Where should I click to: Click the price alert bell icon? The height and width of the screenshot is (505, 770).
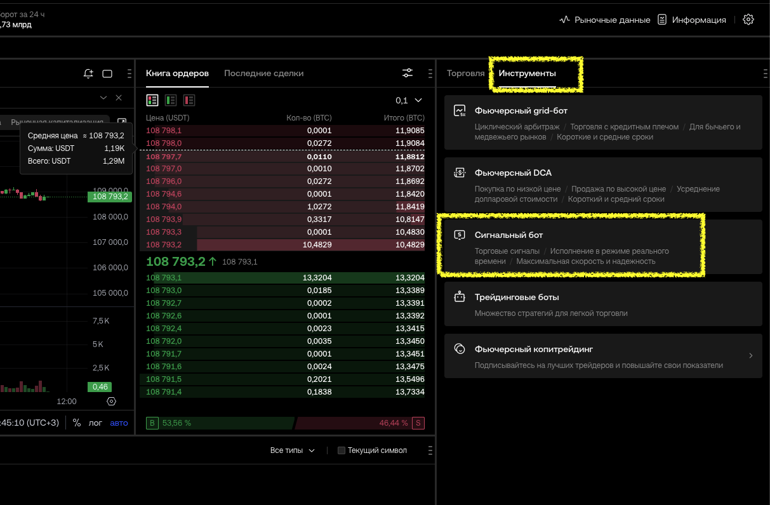click(88, 74)
